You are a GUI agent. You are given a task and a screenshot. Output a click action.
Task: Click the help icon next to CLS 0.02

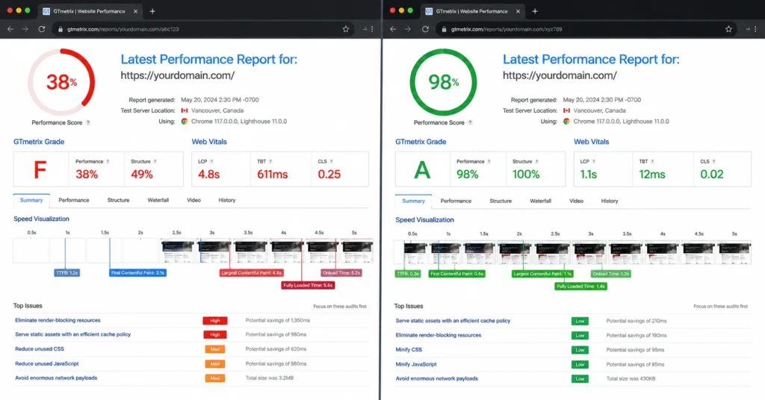(x=713, y=161)
